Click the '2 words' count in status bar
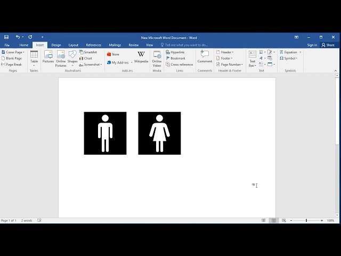 tap(27, 220)
